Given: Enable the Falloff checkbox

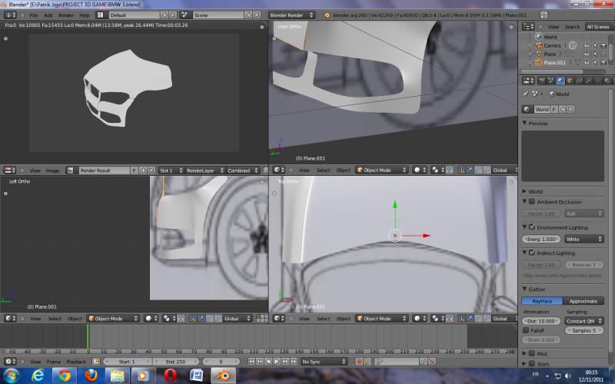Looking at the screenshot, I should point(526,330).
